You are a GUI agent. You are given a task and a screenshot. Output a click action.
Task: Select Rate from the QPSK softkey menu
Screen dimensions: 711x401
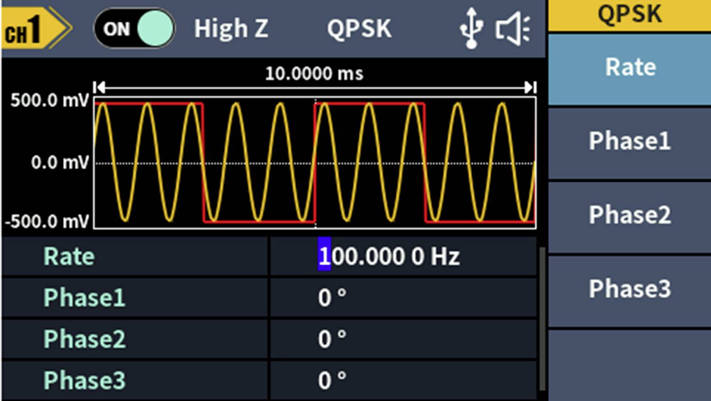[629, 67]
